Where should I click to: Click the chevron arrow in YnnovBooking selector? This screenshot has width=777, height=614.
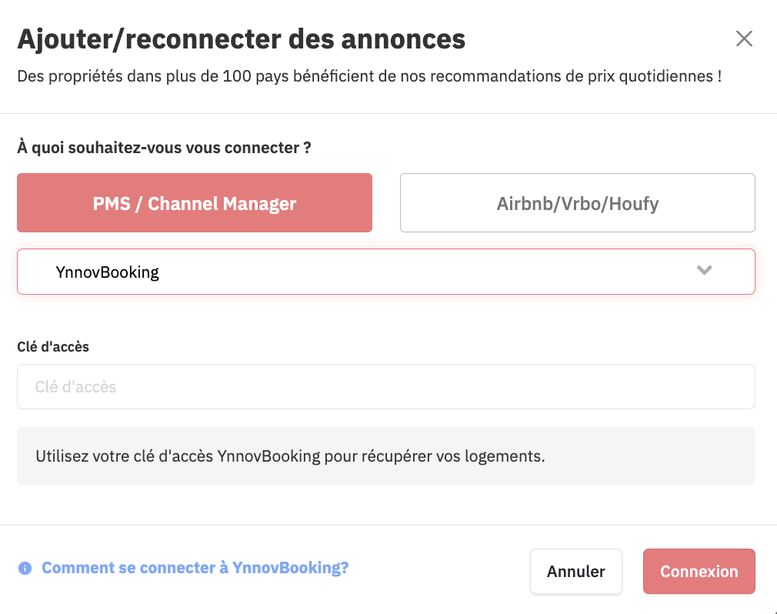tap(704, 270)
